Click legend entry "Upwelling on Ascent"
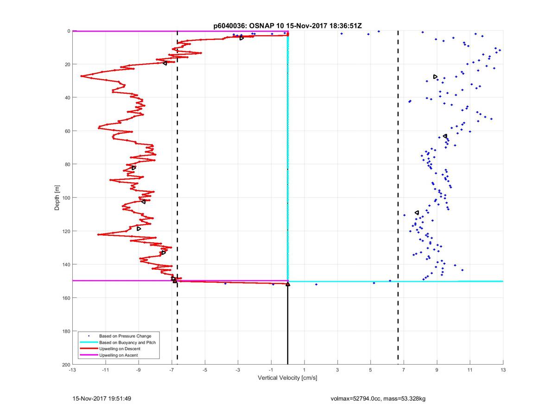Viewport: 556px width, 410px height. pos(119,355)
